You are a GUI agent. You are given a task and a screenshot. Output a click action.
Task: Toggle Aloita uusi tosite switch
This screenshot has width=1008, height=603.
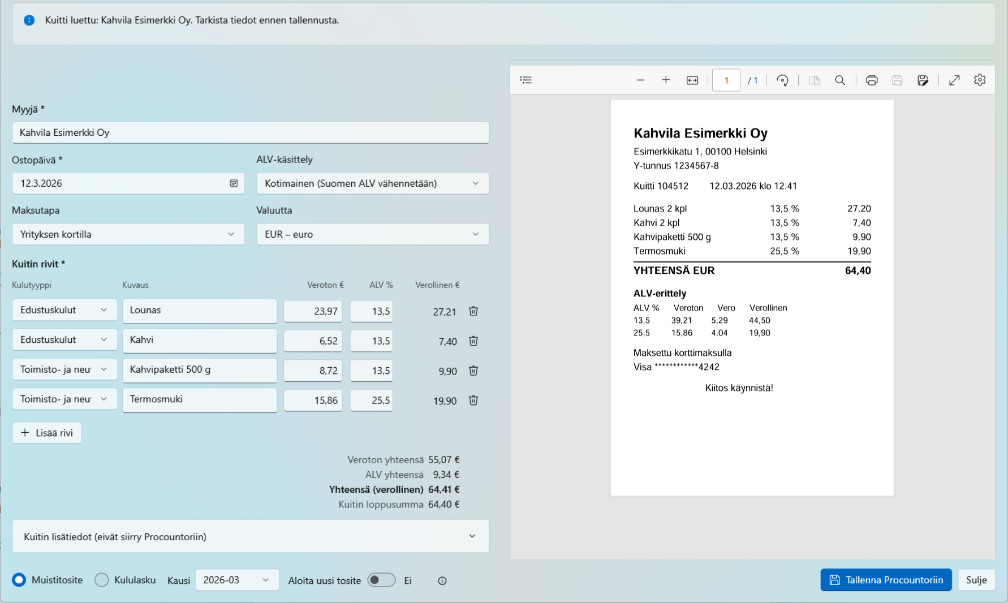pyautogui.click(x=381, y=580)
